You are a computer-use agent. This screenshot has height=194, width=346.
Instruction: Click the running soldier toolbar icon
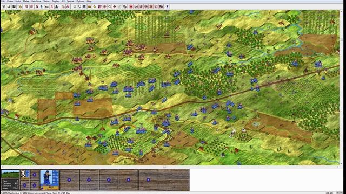pyautogui.click(x=42, y=6)
